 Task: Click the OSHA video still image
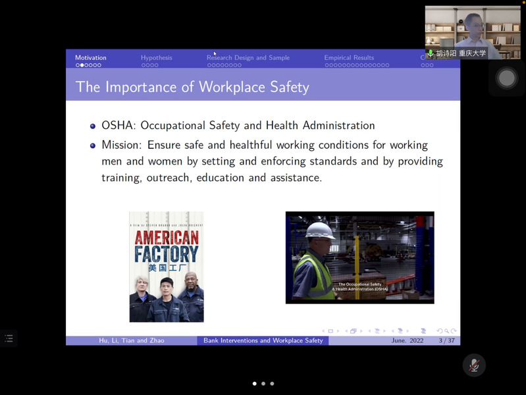coord(359,257)
